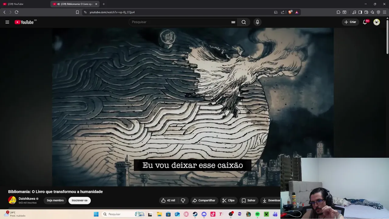Open the browser extensions puzzle icon

(338, 12)
